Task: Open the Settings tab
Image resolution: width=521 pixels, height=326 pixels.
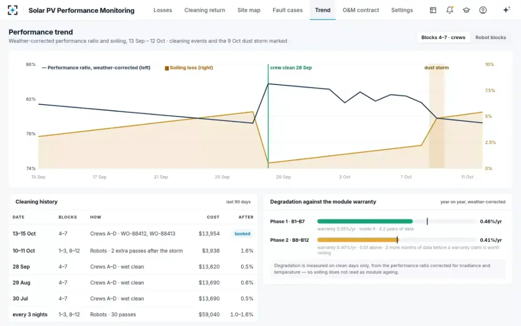Action: pyautogui.click(x=402, y=10)
